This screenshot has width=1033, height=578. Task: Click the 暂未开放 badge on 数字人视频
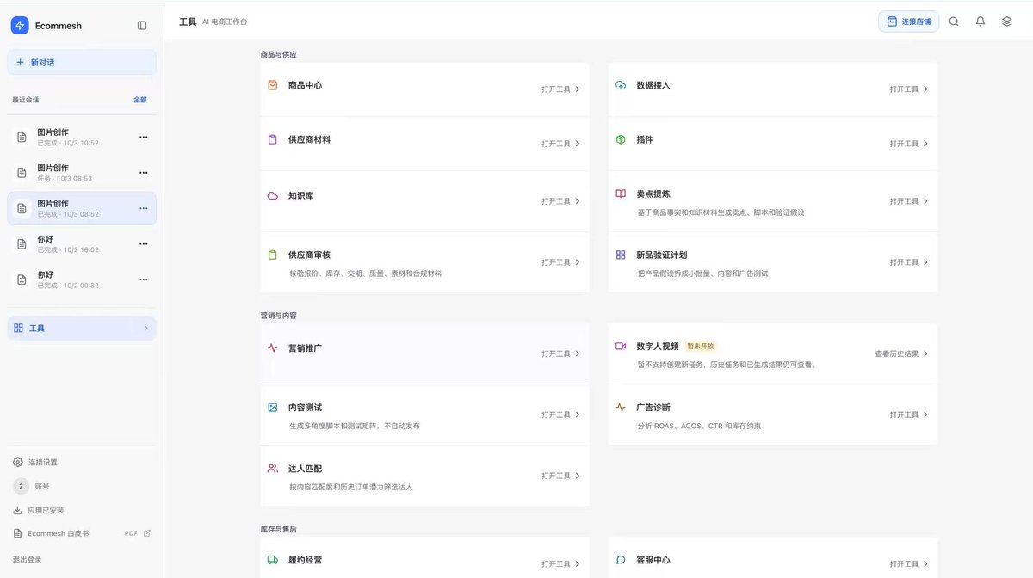click(x=701, y=346)
